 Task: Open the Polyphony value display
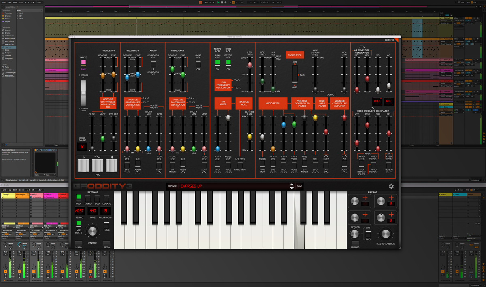pyautogui.click(x=106, y=211)
